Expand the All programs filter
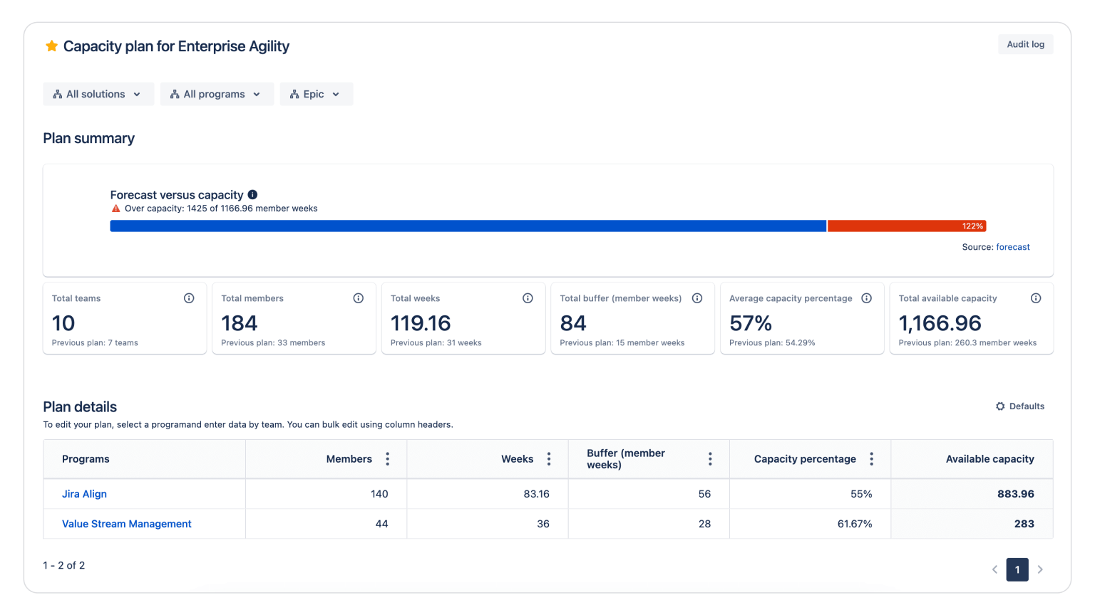1095x615 pixels. [x=217, y=94]
